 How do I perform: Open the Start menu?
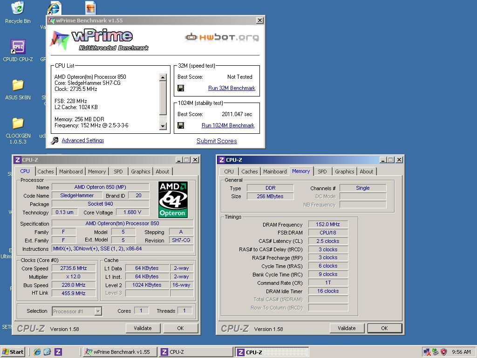click(13, 352)
